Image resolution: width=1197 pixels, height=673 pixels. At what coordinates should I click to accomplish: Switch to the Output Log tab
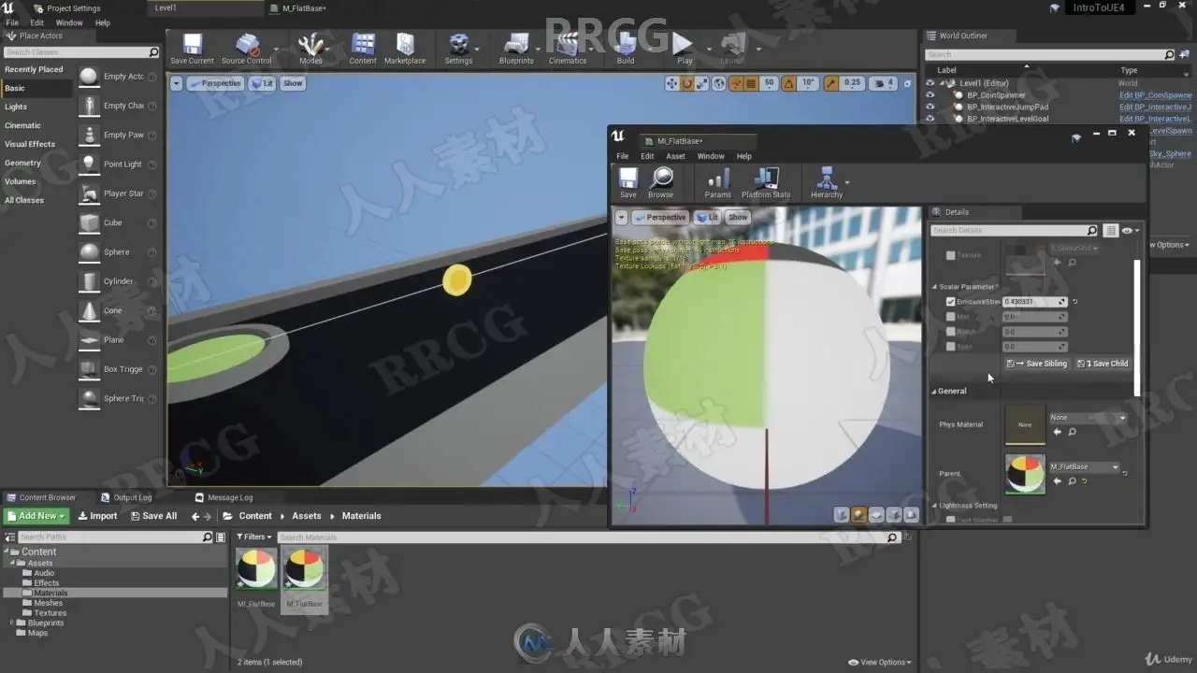pyautogui.click(x=126, y=497)
